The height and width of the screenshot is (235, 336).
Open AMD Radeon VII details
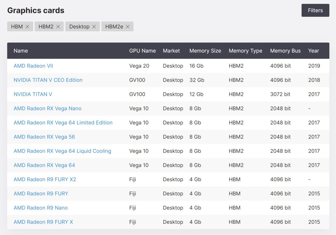[x=33, y=66]
